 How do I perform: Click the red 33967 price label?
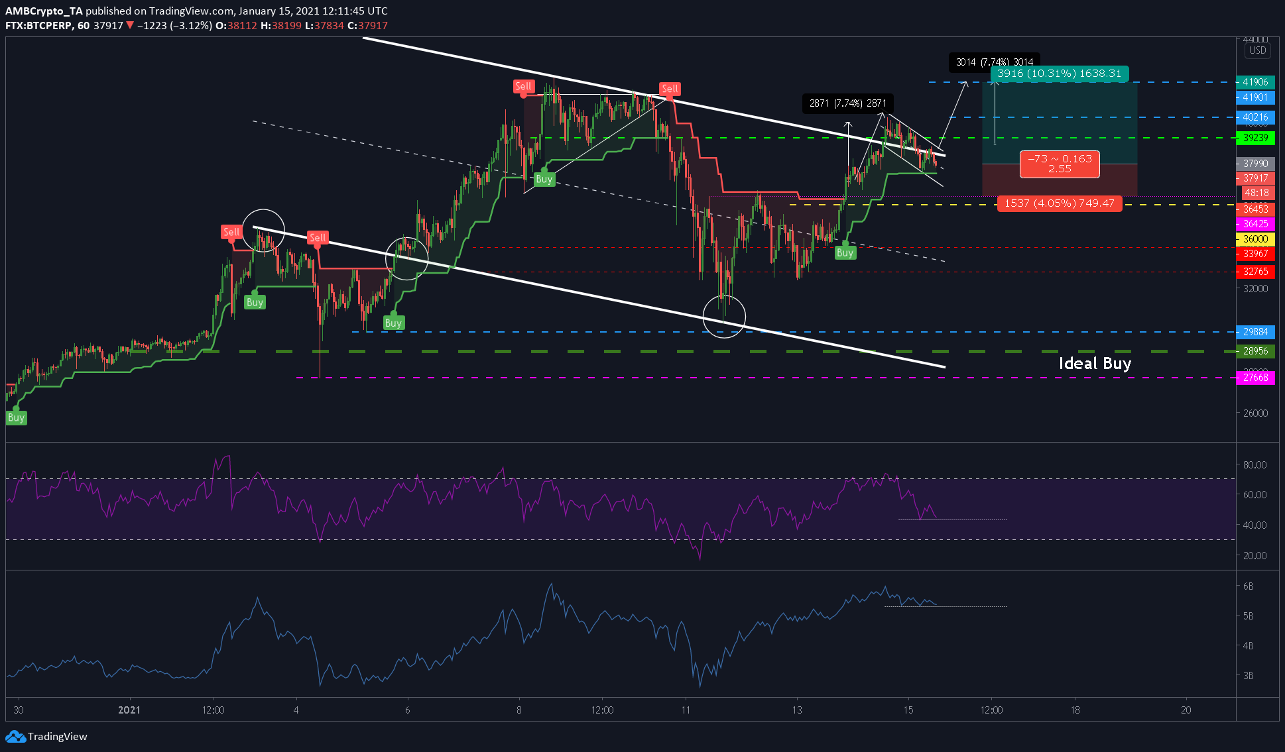(1255, 254)
